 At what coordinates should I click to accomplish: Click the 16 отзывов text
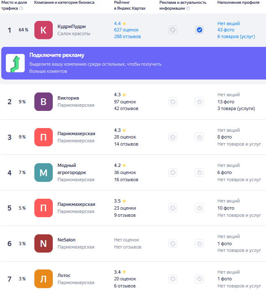[x=126, y=180]
